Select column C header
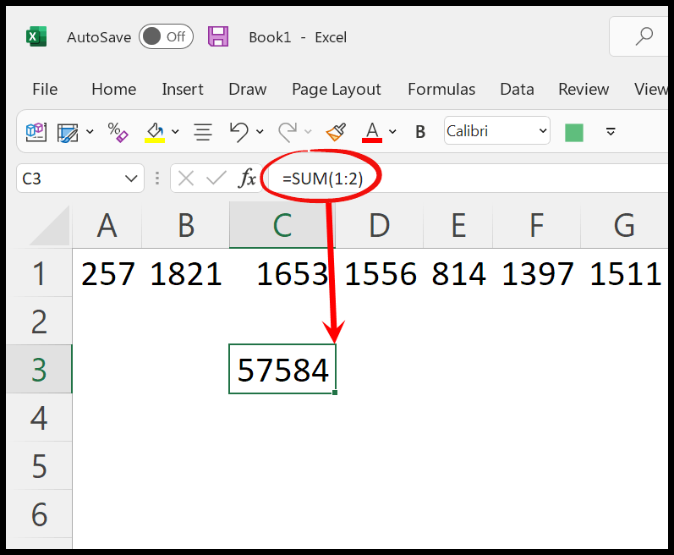 [282, 225]
